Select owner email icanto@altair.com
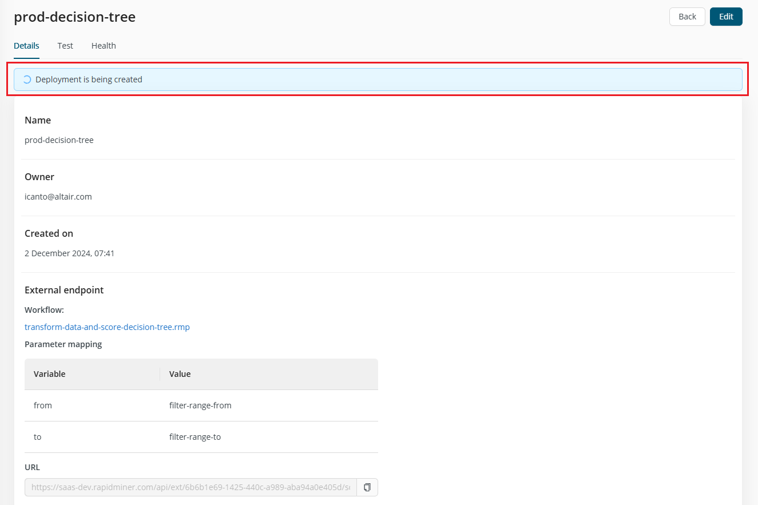 58,197
